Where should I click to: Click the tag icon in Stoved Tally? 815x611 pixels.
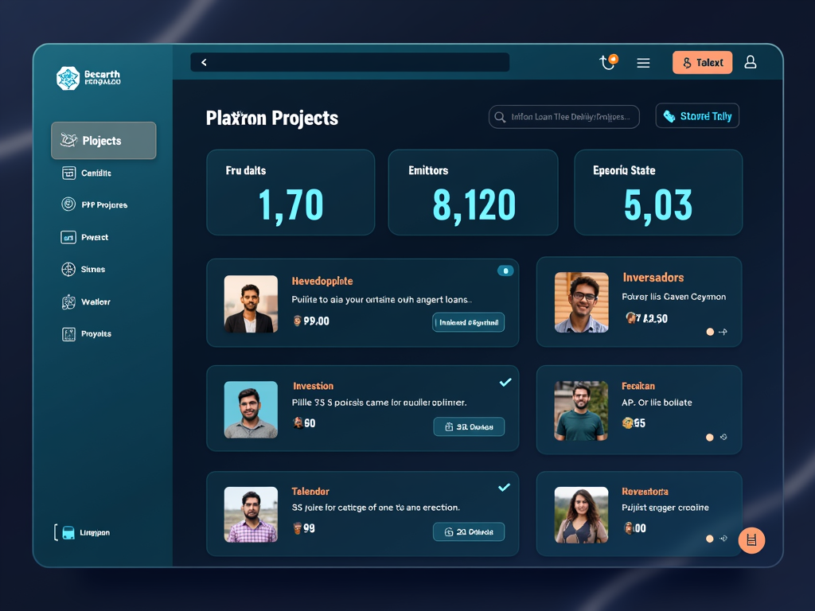click(x=669, y=116)
